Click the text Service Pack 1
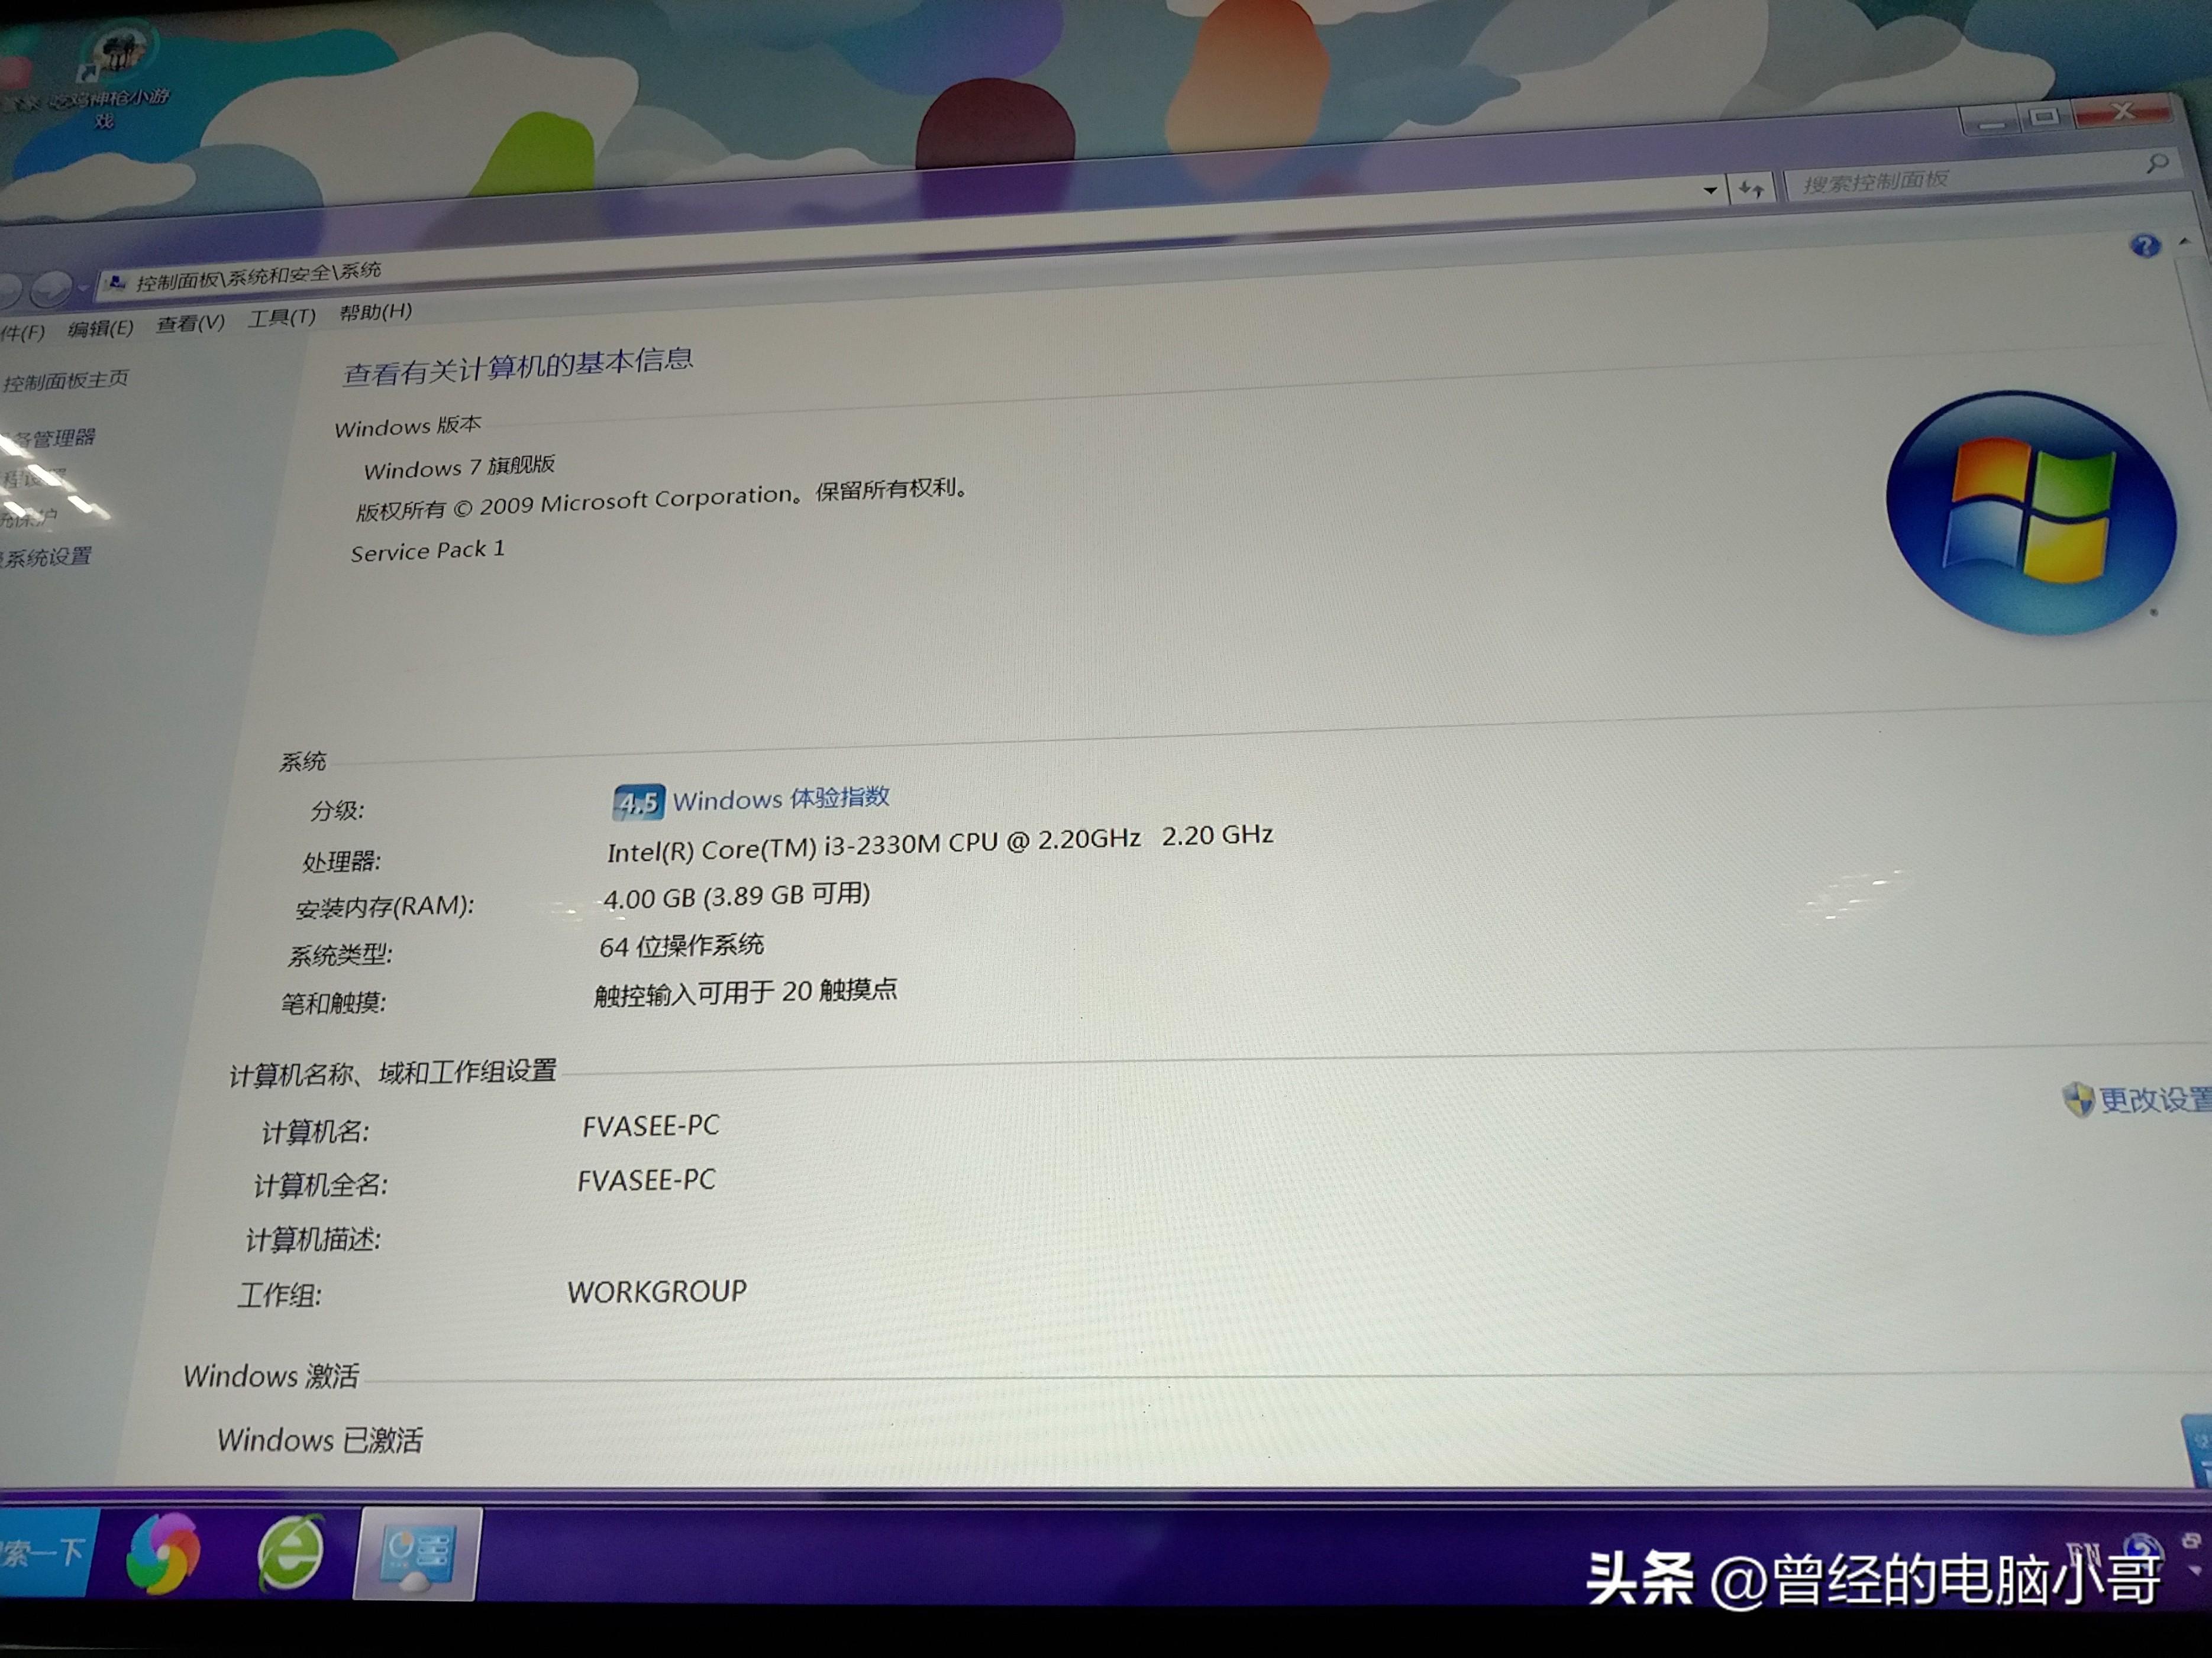Image resolution: width=2212 pixels, height=1658 pixels. pyautogui.click(x=427, y=550)
